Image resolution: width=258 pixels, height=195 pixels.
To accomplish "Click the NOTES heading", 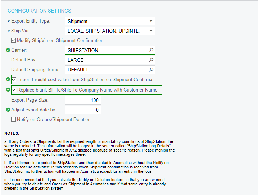I will coord(12,133).
